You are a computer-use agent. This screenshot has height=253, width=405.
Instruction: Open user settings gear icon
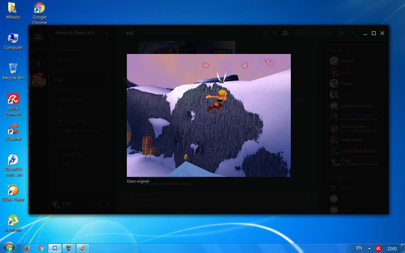108,204
